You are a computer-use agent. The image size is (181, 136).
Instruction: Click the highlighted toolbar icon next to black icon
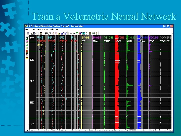pyautogui.click(x=38, y=33)
